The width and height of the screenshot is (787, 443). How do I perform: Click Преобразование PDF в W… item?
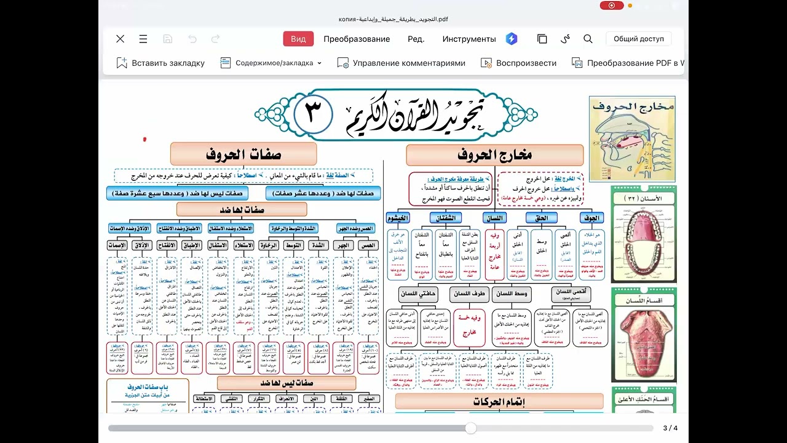tap(628, 63)
